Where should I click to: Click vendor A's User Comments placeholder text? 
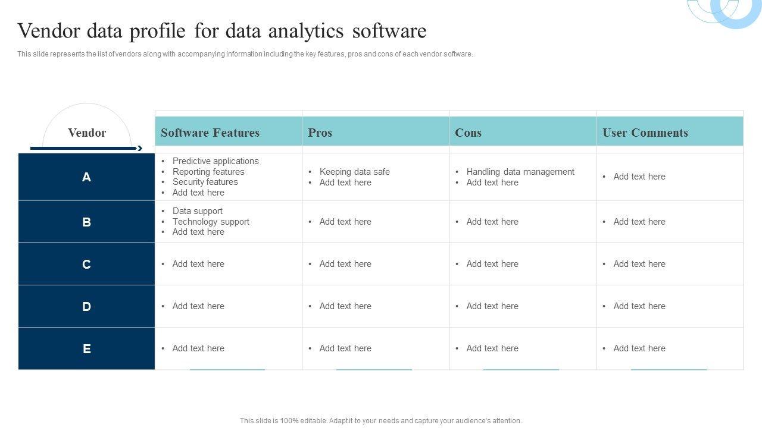[x=639, y=177]
